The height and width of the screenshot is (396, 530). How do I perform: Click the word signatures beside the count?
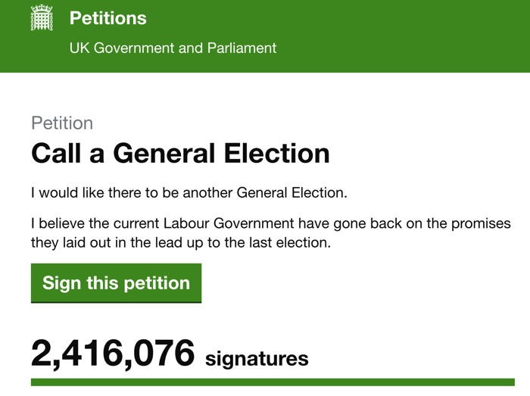pos(257,358)
